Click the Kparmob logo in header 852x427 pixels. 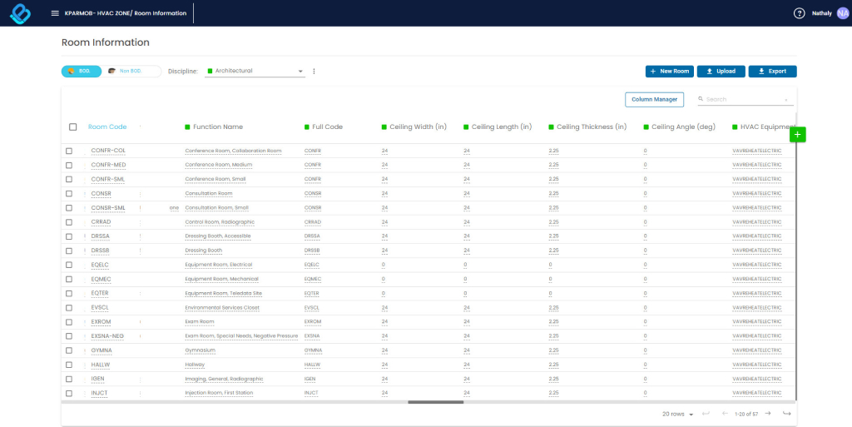pos(21,13)
